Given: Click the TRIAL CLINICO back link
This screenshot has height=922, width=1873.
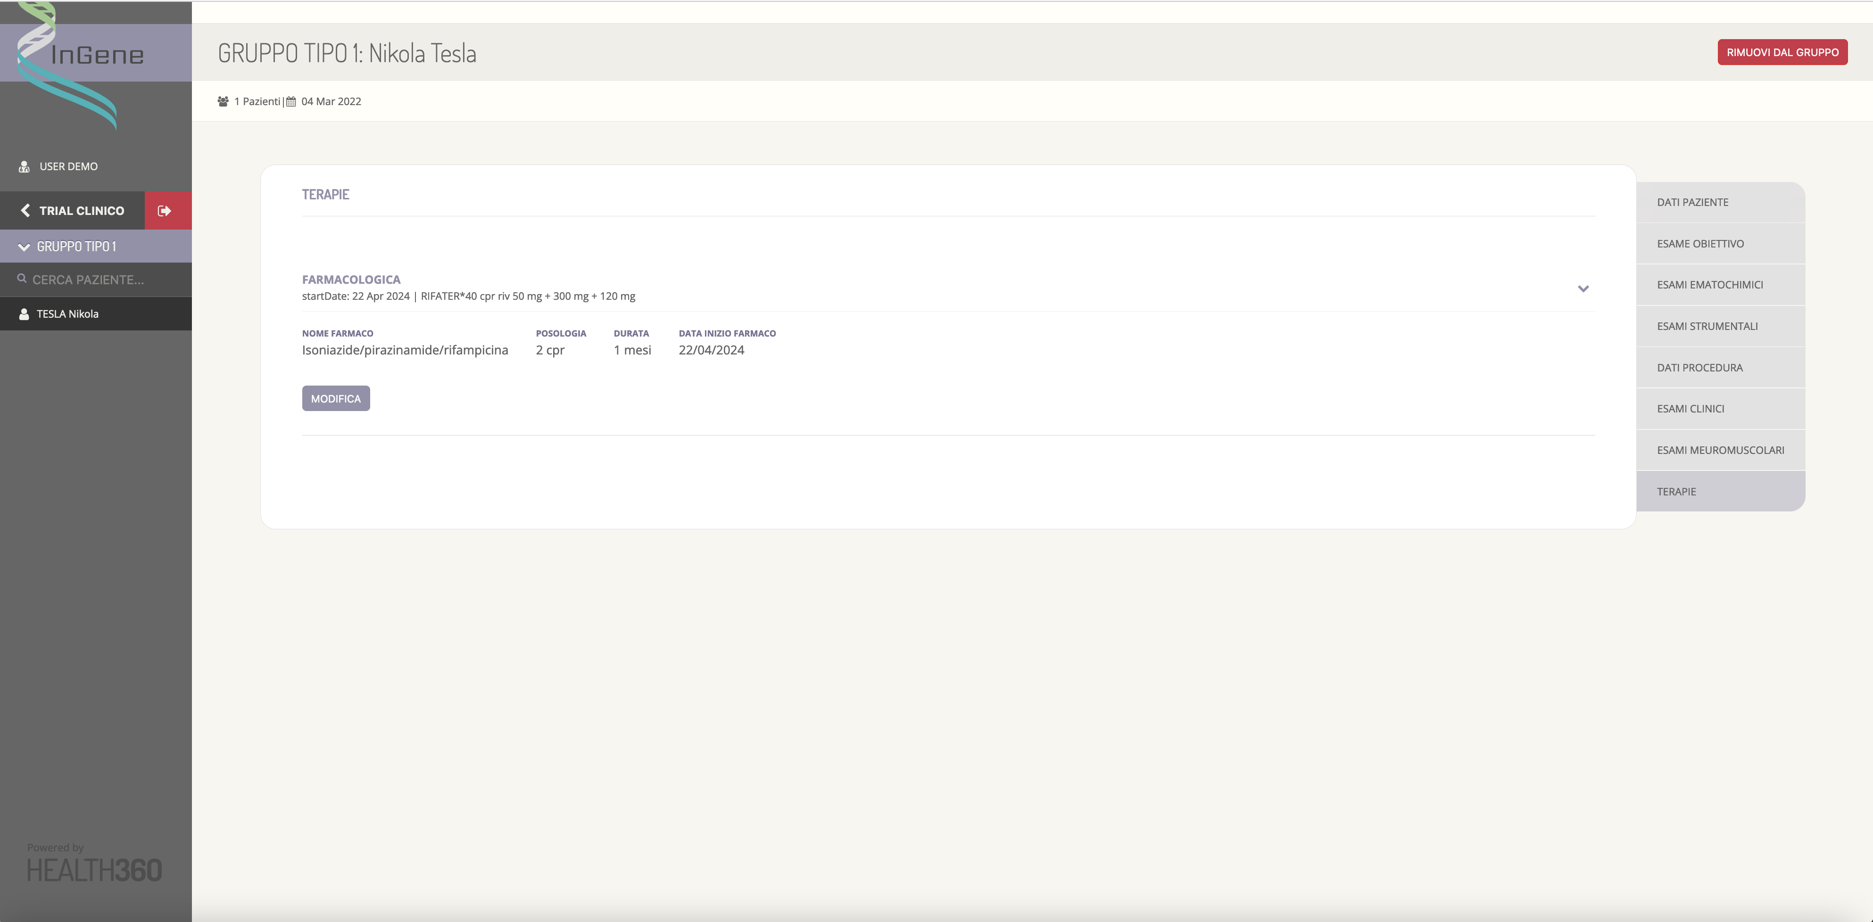Looking at the screenshot, I should tap(73, 211).
